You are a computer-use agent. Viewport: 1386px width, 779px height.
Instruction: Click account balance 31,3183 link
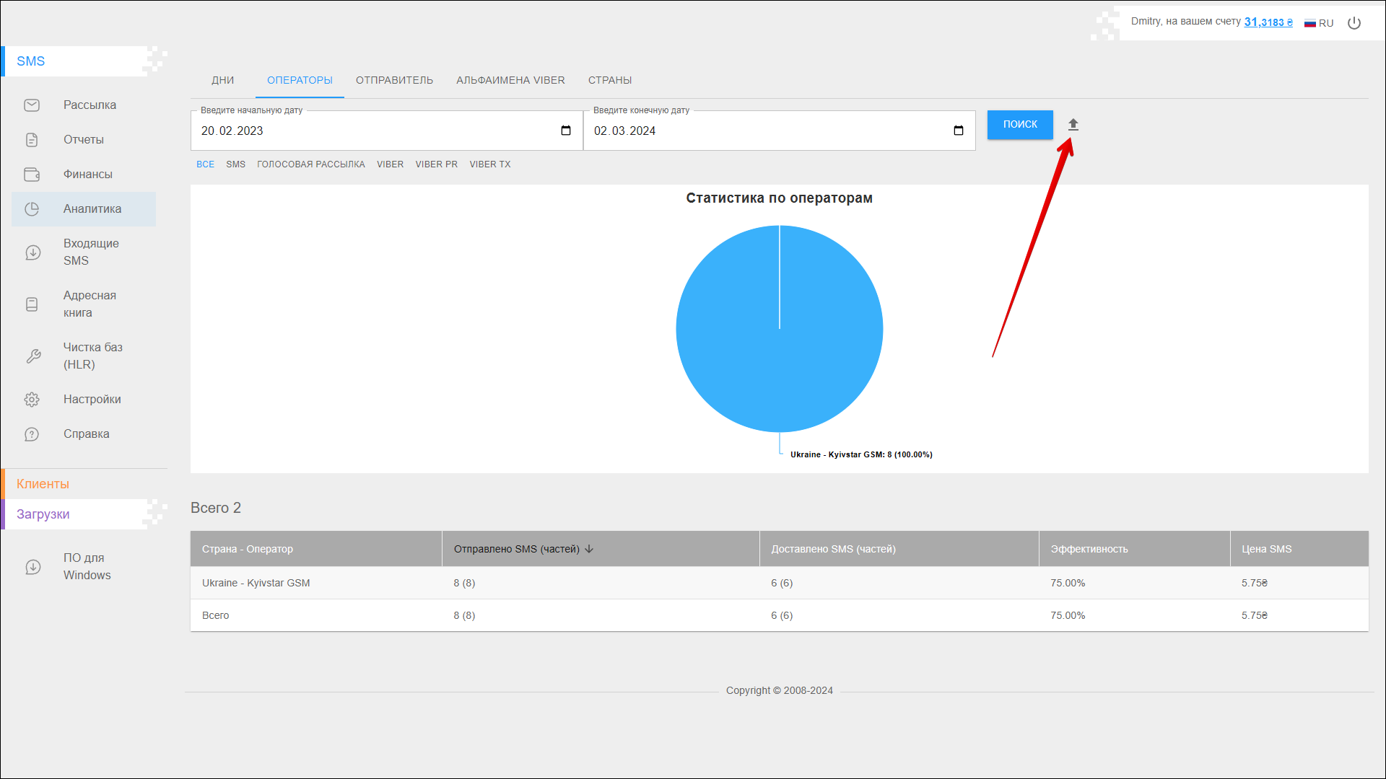[1268, 22]
